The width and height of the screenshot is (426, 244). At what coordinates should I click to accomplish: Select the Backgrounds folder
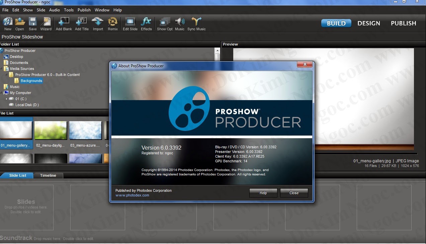pos(31,81)
